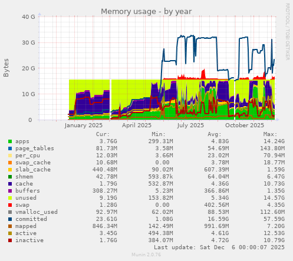Click the 'Avg:' column header
The width and height of the screenshot is (293, 261).
pos(215,134)
